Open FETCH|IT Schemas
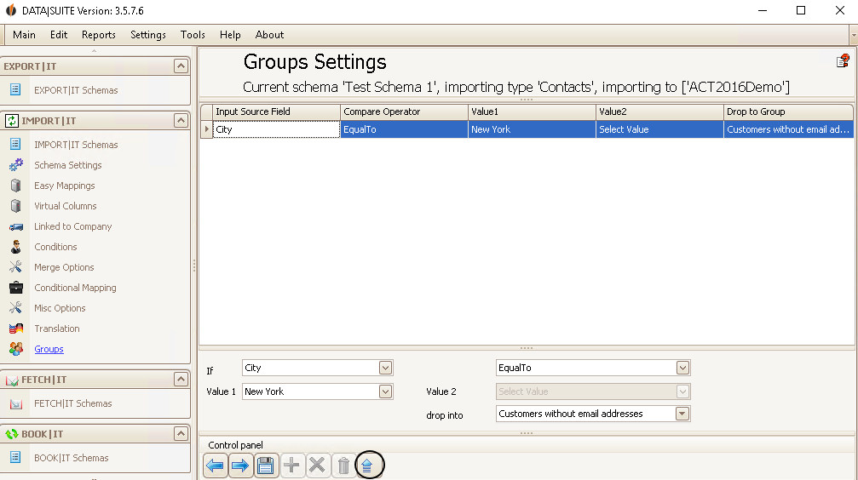Viewport: 858px width, 480px height. tap(72, 403)
